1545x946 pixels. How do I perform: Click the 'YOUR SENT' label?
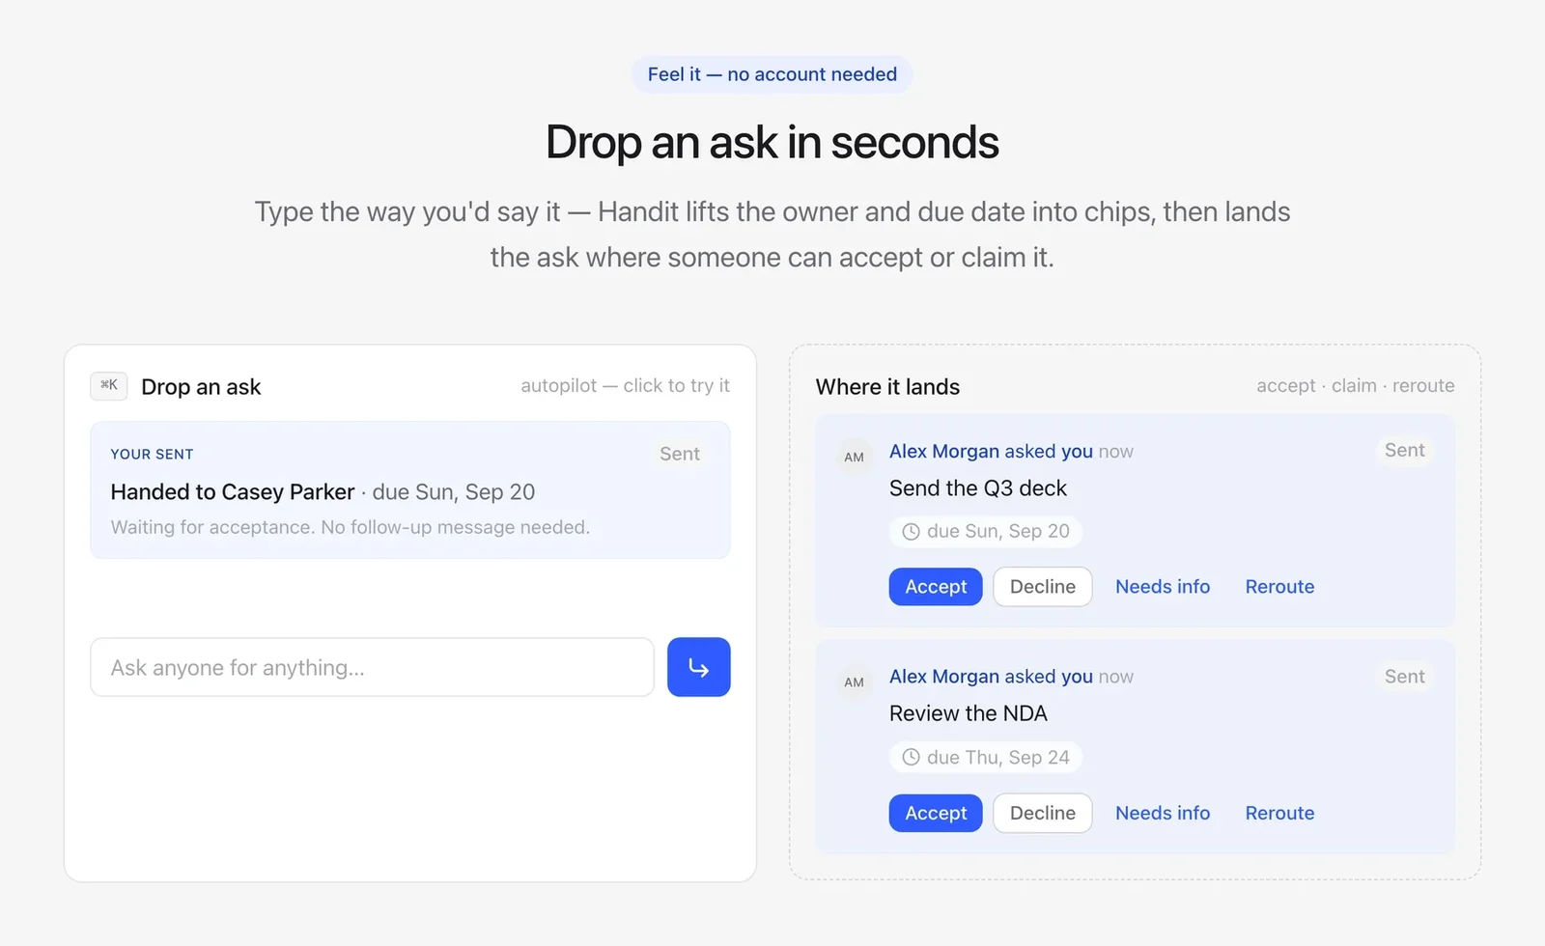click(152, 454)
